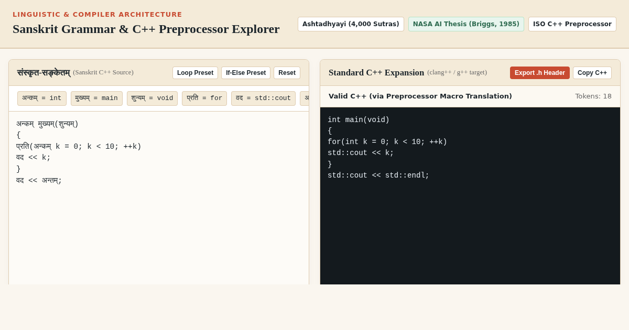
Task: Click the Reset button
Action: coord(287,73)
